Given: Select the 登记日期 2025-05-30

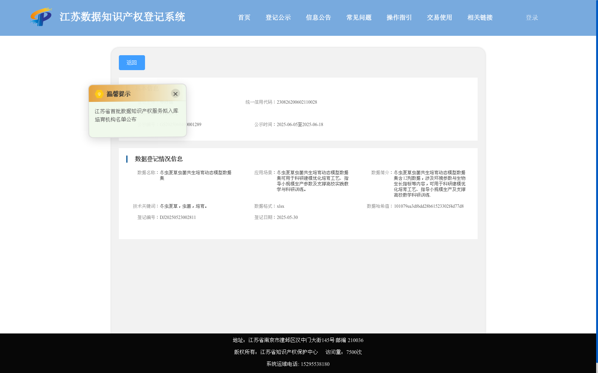Looking at the screenshot, I should (287, 217).
